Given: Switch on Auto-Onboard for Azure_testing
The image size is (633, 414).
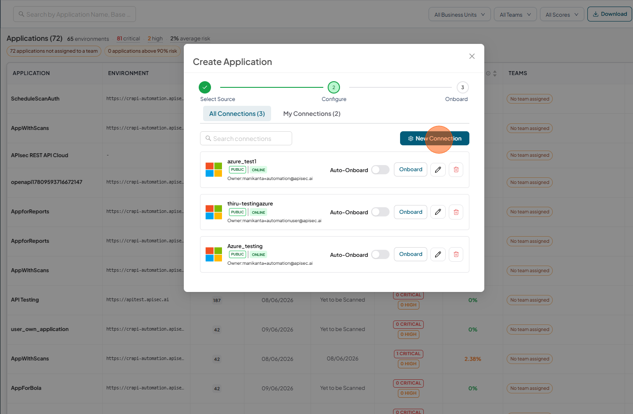Looking at the screenshot, I should [x=380, y=255].
